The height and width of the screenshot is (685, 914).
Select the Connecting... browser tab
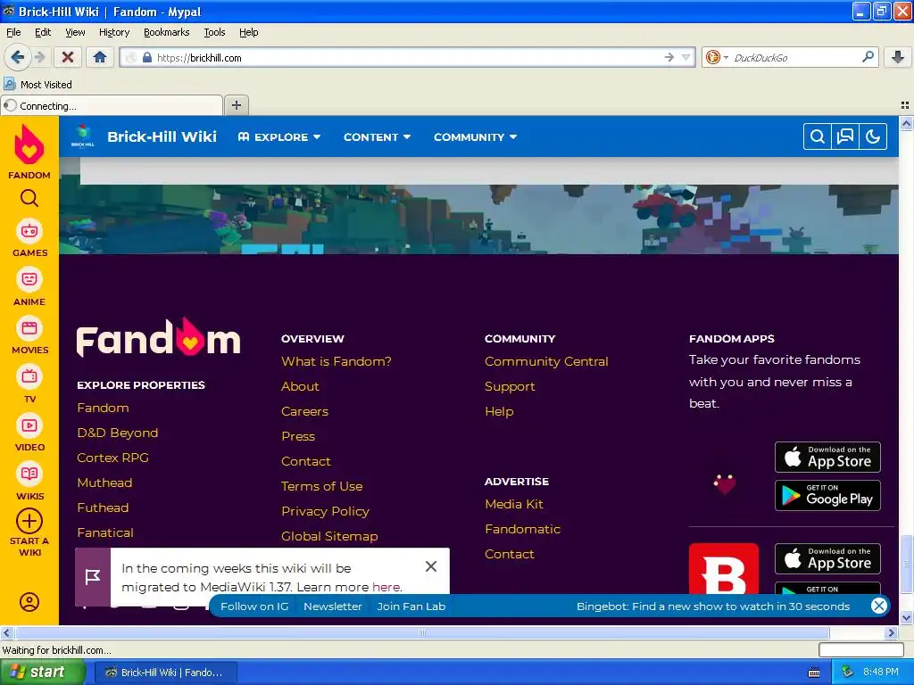pos(112,105)
